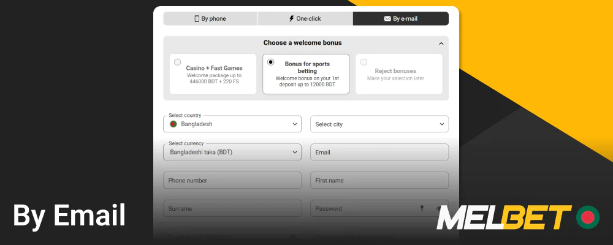Screen dimensions: 613x245
Task: Click the key icon in Password field
Action: point(422,208)
